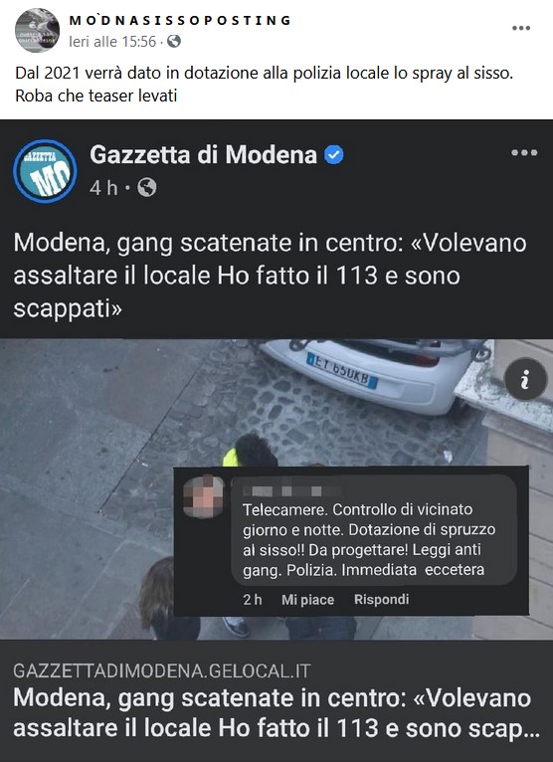Open the MO'DNASISSOPOSTING page avatar
Screen dimensions: 553x762
coord(38,30)
